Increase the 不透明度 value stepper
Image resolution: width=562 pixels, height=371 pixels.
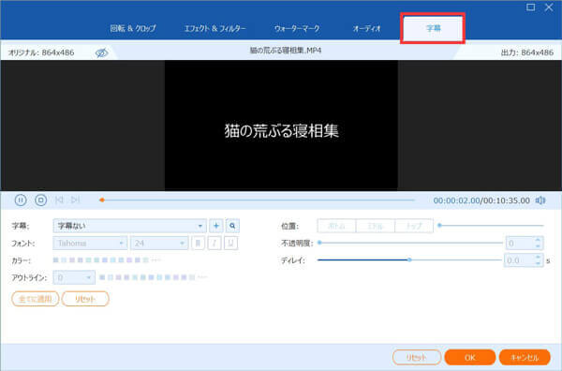[x=538, y=240]
